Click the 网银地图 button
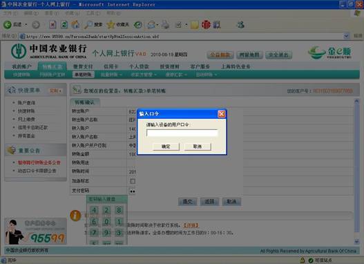 (x=249, y=55)
